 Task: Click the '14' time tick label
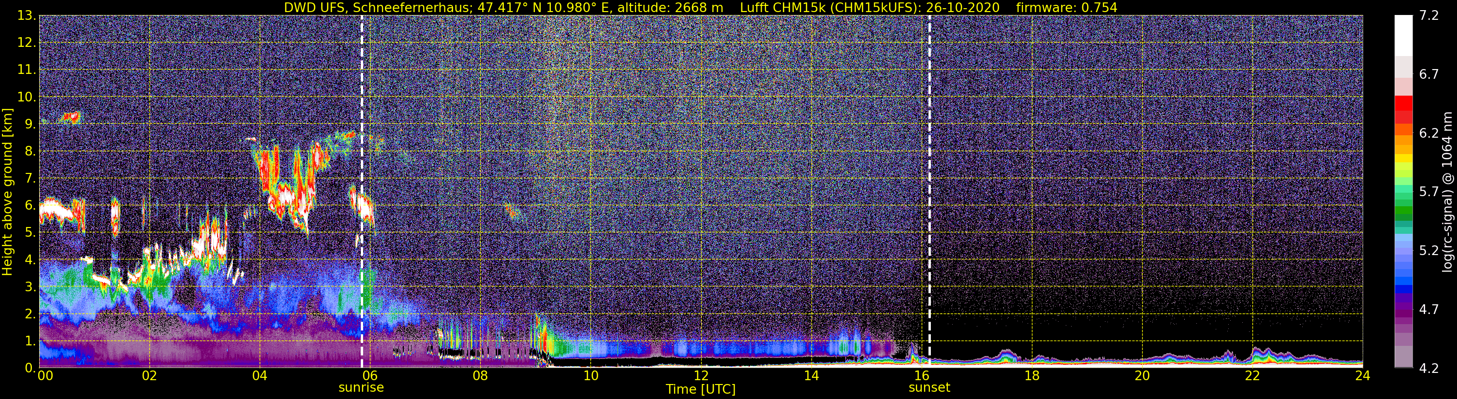(811, 376)
